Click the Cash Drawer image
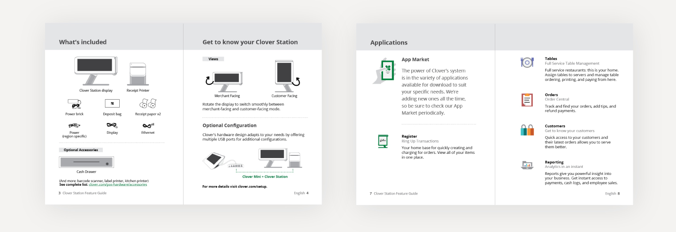 (x=86, y=162)
